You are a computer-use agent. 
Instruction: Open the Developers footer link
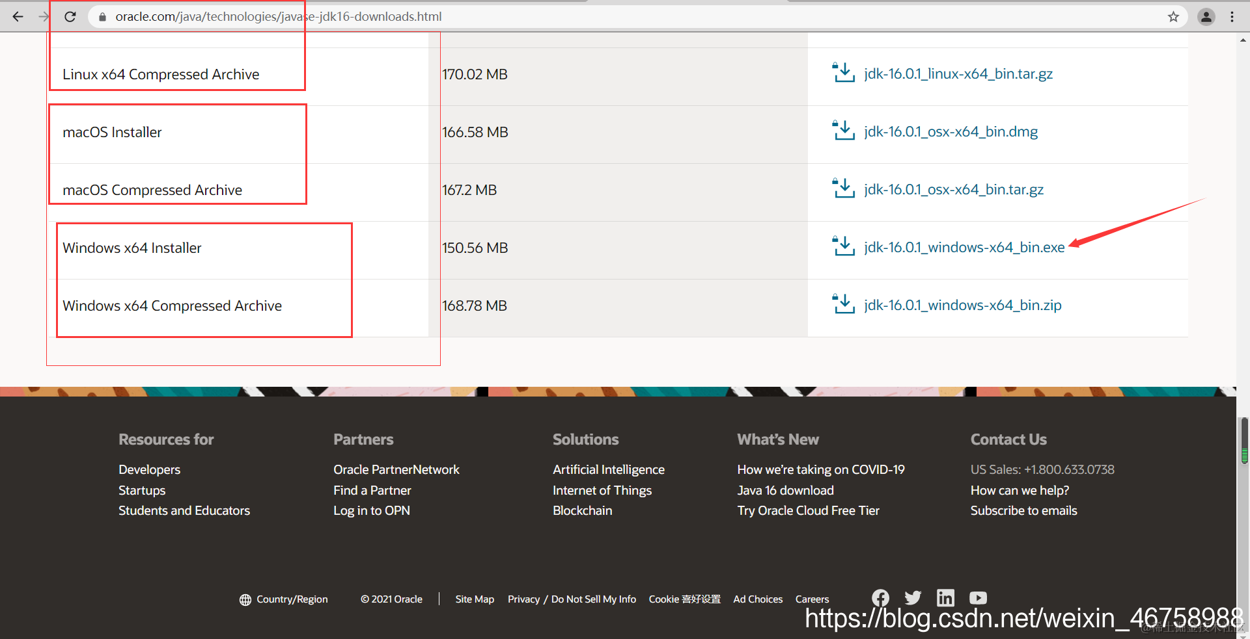(x=149, y=469)
